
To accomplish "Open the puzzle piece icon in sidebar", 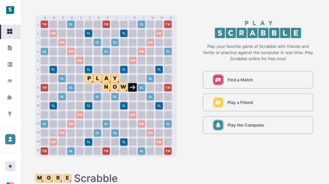I will (x=10, y=97).
